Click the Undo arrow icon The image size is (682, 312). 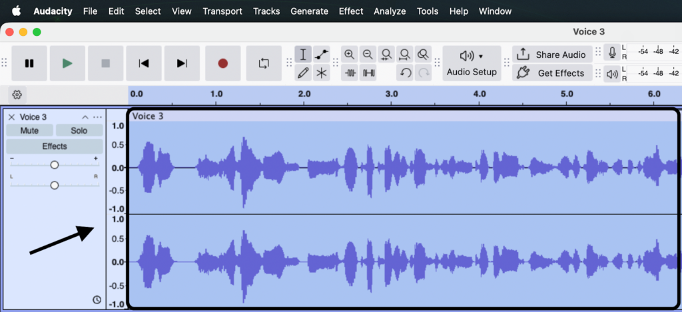405,73
